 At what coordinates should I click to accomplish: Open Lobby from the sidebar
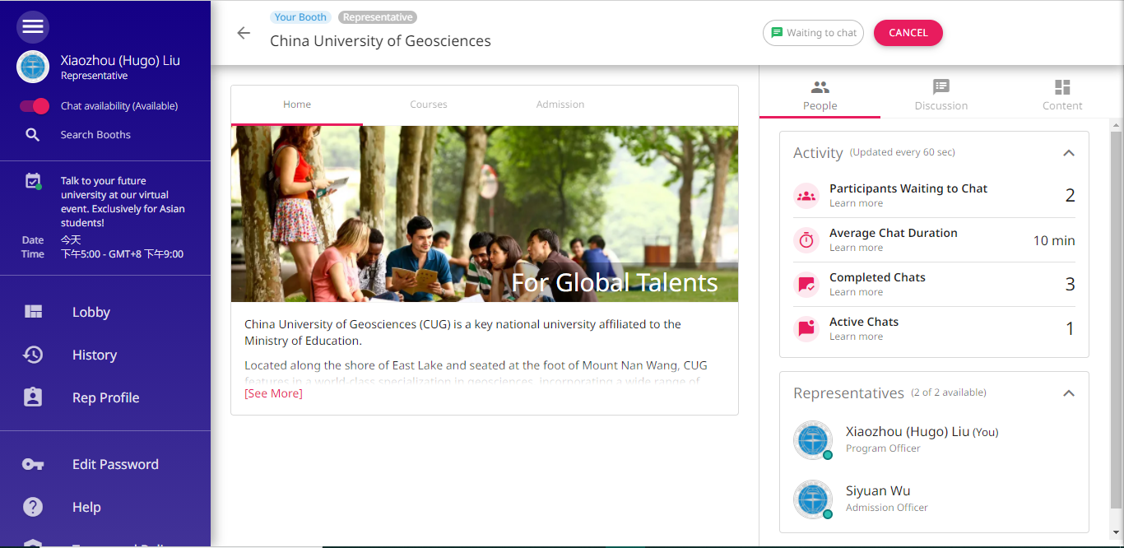pyautogui.click(x=91, y=312)
